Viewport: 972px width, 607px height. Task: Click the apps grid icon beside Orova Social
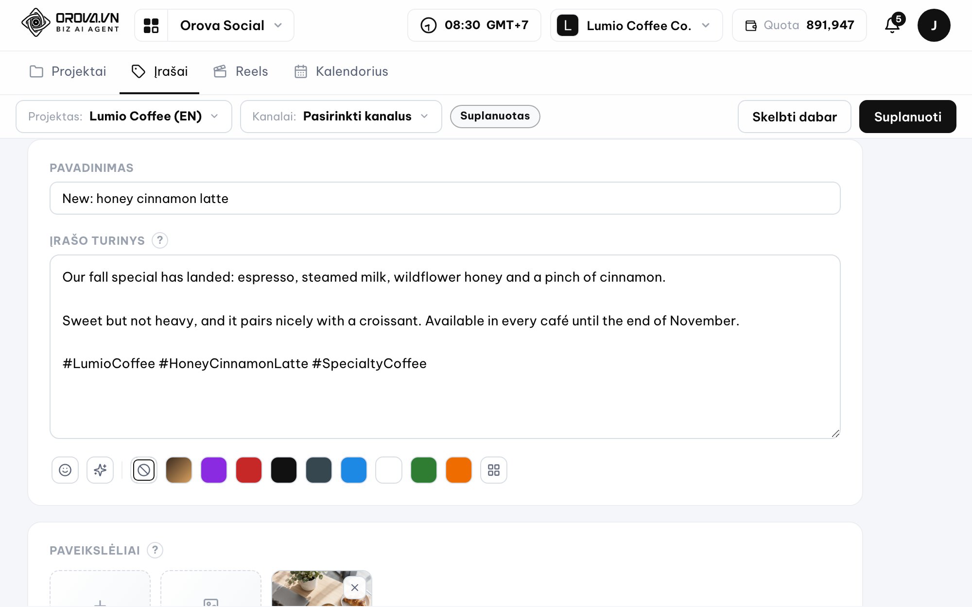click(151, 25)
